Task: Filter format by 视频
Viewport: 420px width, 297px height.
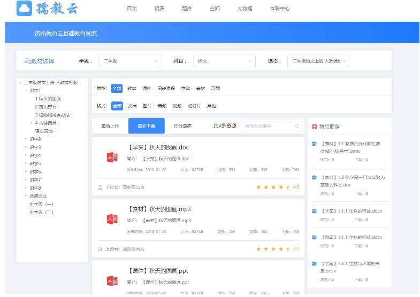Action: (x=177, y=106)
